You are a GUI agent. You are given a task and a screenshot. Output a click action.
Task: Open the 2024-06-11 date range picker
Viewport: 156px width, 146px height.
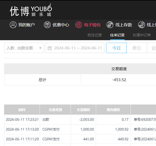click(78, 48)
